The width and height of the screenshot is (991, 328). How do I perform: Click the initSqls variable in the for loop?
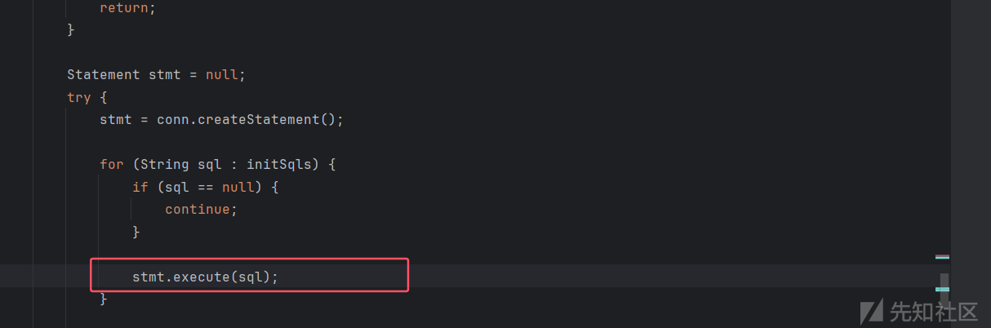coord(279,164)
